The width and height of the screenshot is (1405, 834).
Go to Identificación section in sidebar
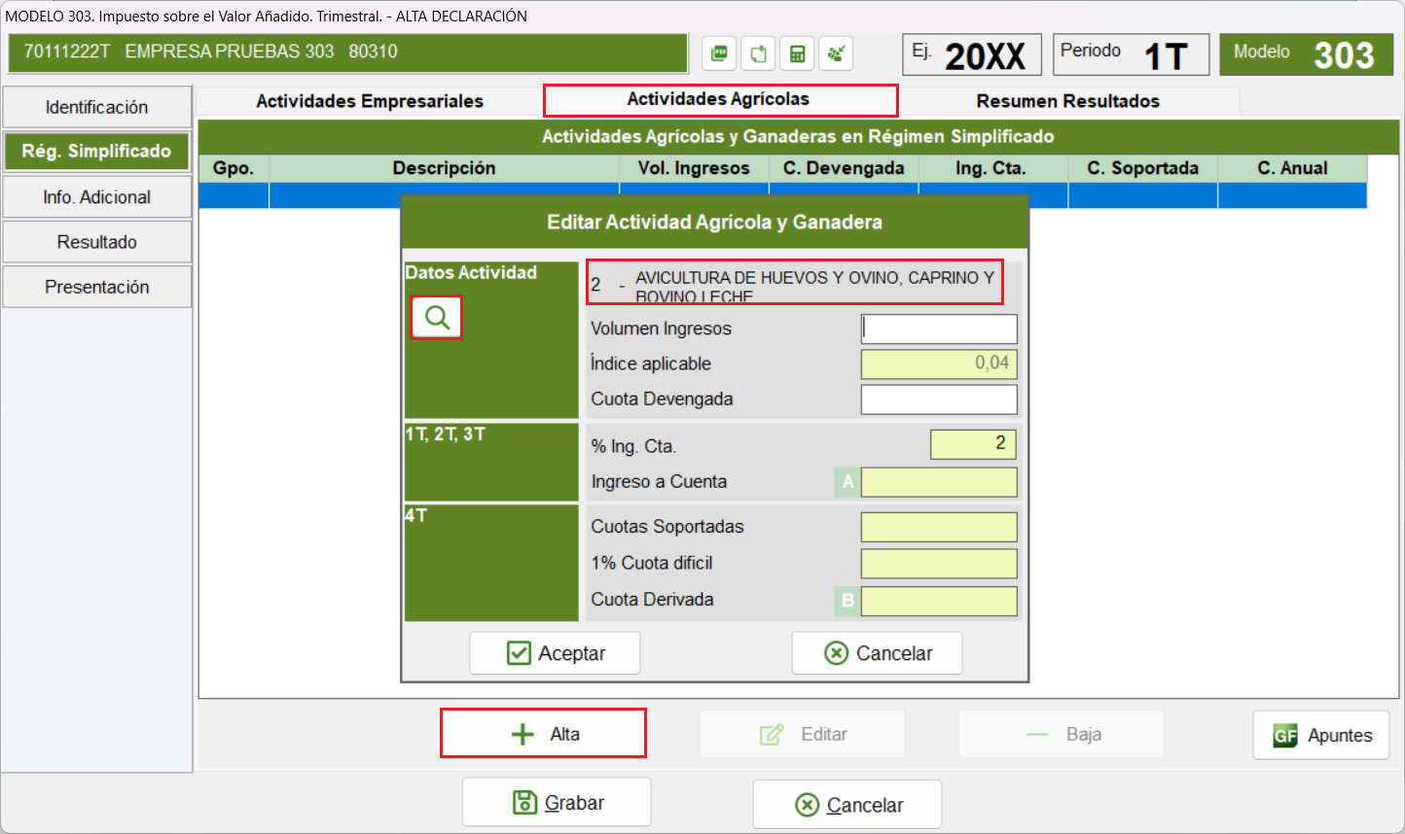[96, 107]
